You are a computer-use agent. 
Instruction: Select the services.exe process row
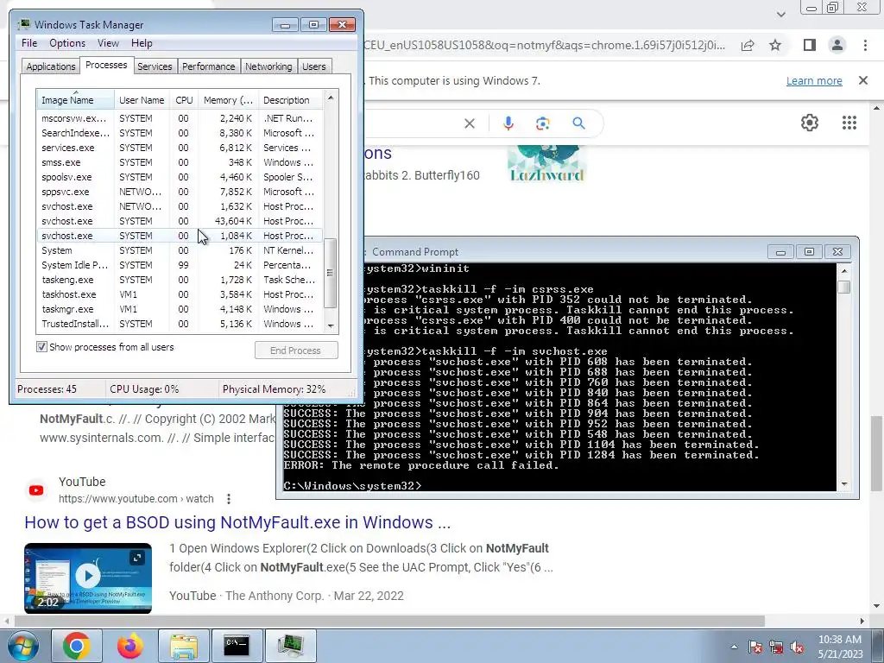coord(180,148)
